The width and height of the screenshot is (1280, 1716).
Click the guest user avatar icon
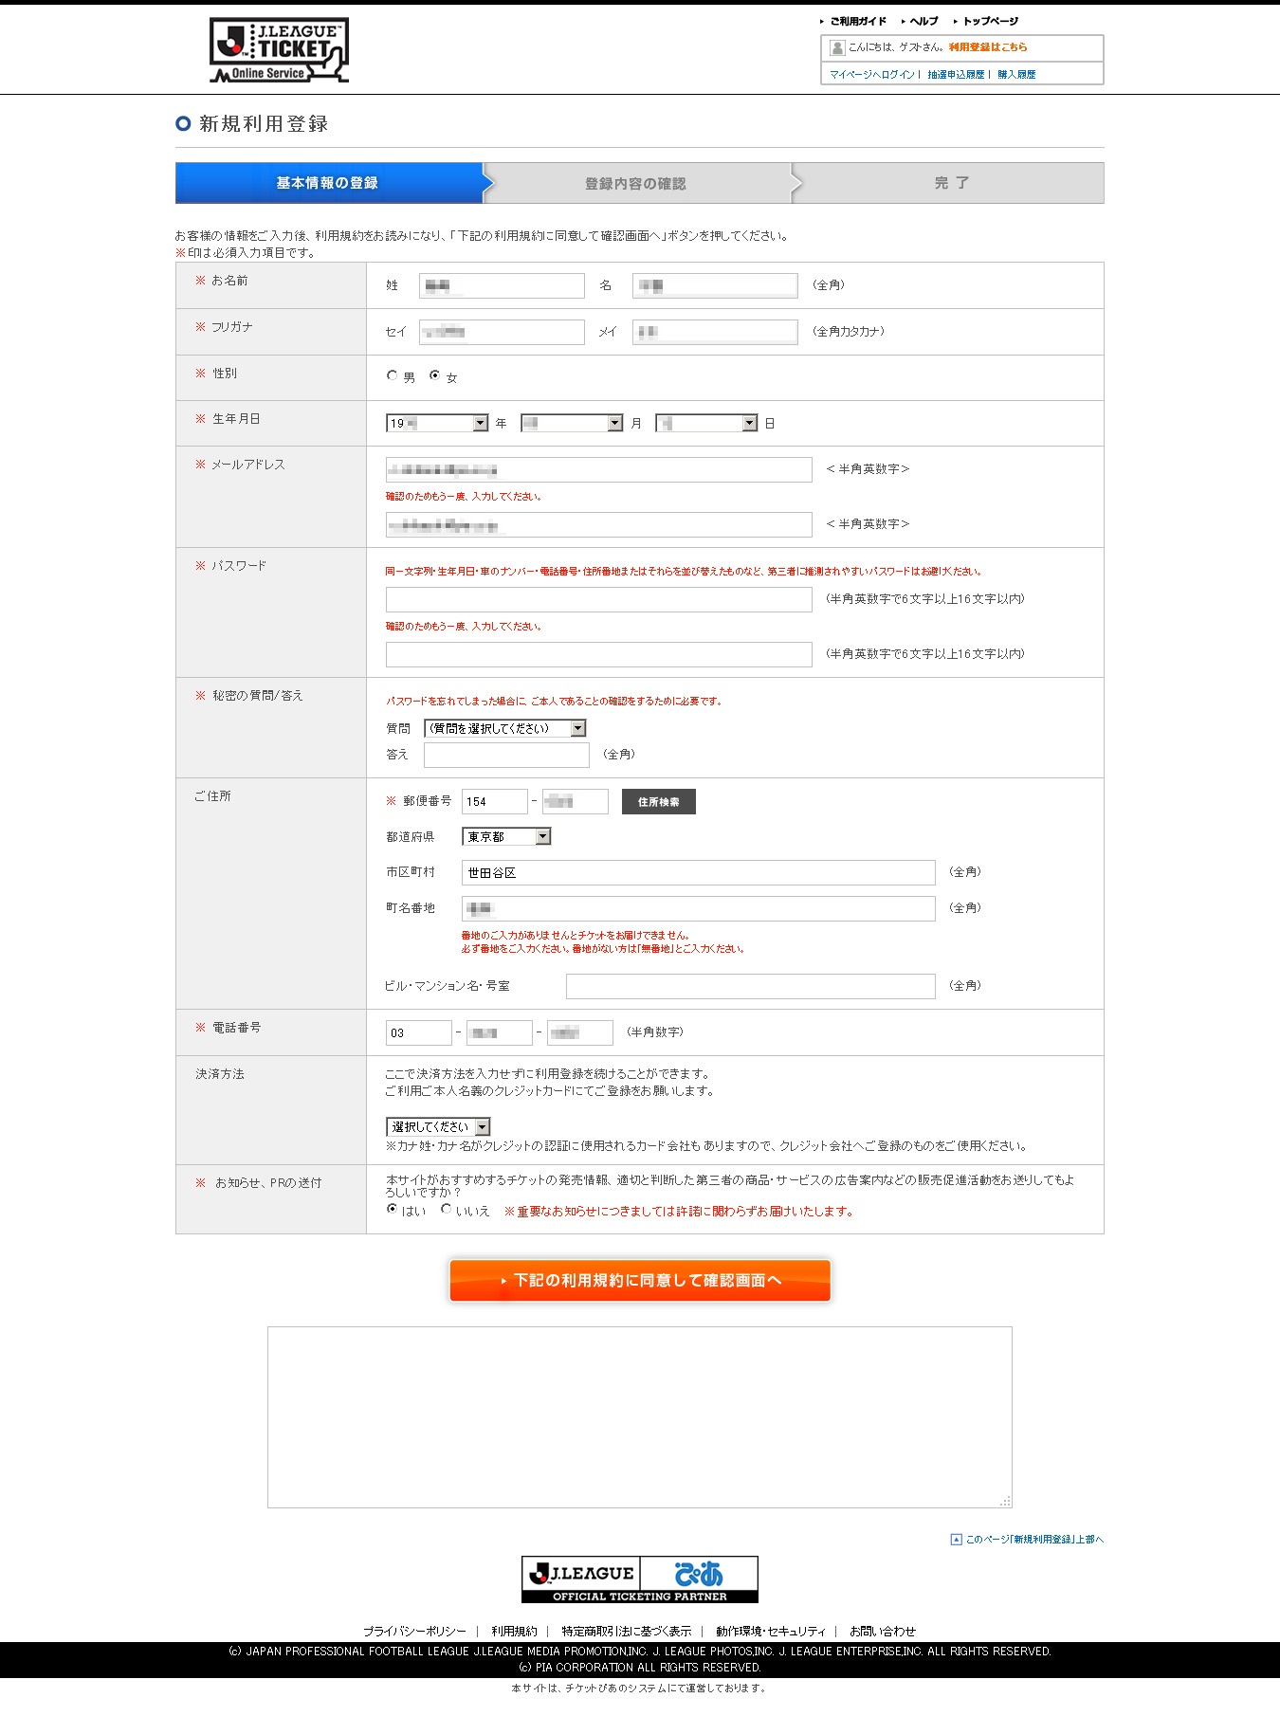click(x=836, y=47)
